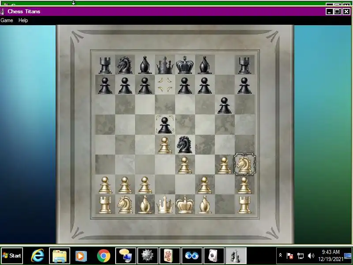Click the highlighted empty d7 square
353x265 pixels.
tap(165, 85)
